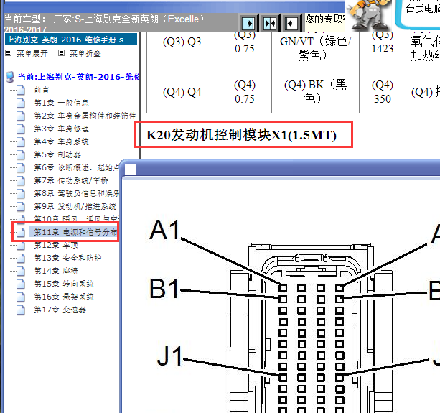Screen dimensions: 440x413
Task: Open 第1章 一般信息
Action: pyautogui.click(x=61, y=103)
